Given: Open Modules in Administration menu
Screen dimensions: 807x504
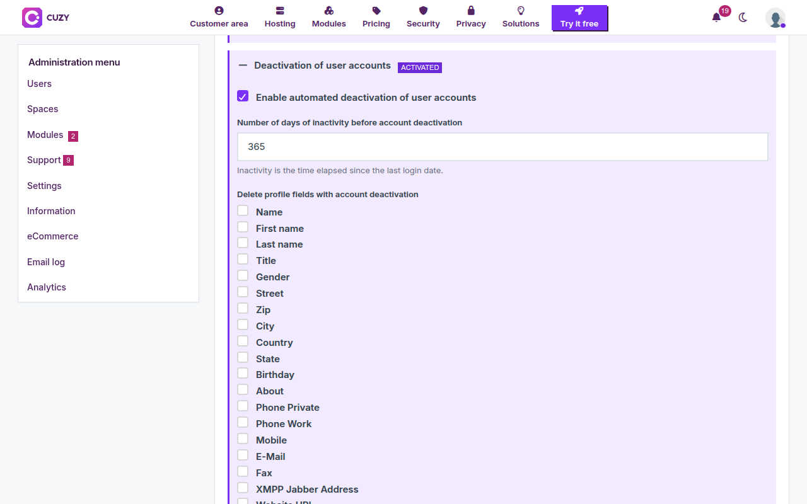Looking at the screenshot, I should pyautogui.click(x=45, y=135).
